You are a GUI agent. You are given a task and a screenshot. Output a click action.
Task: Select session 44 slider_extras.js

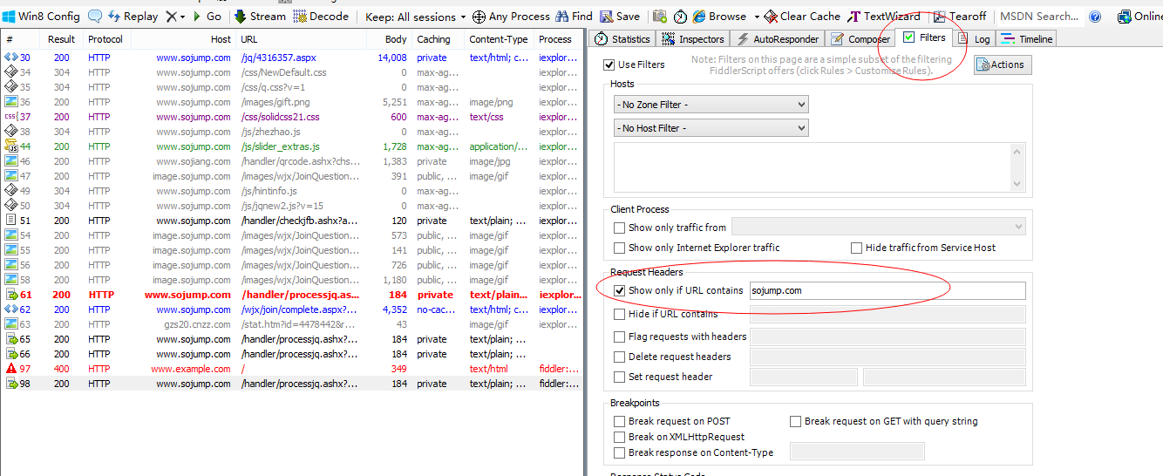(291, 146)
